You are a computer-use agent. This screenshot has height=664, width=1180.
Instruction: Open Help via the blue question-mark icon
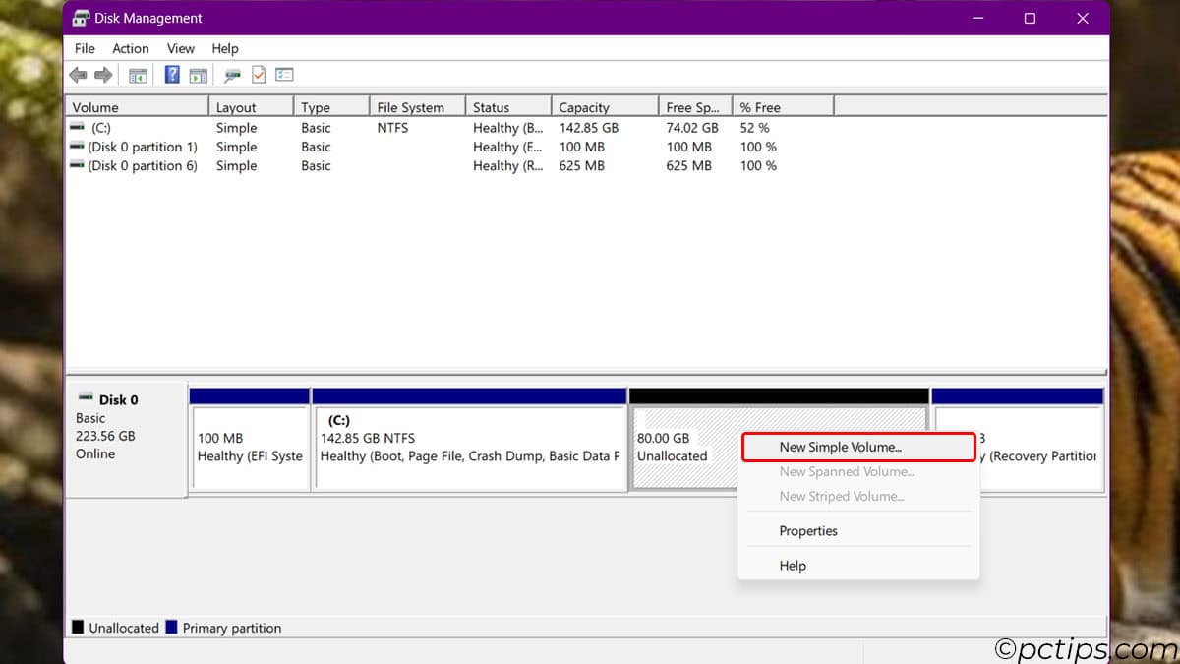click(172, 75)
